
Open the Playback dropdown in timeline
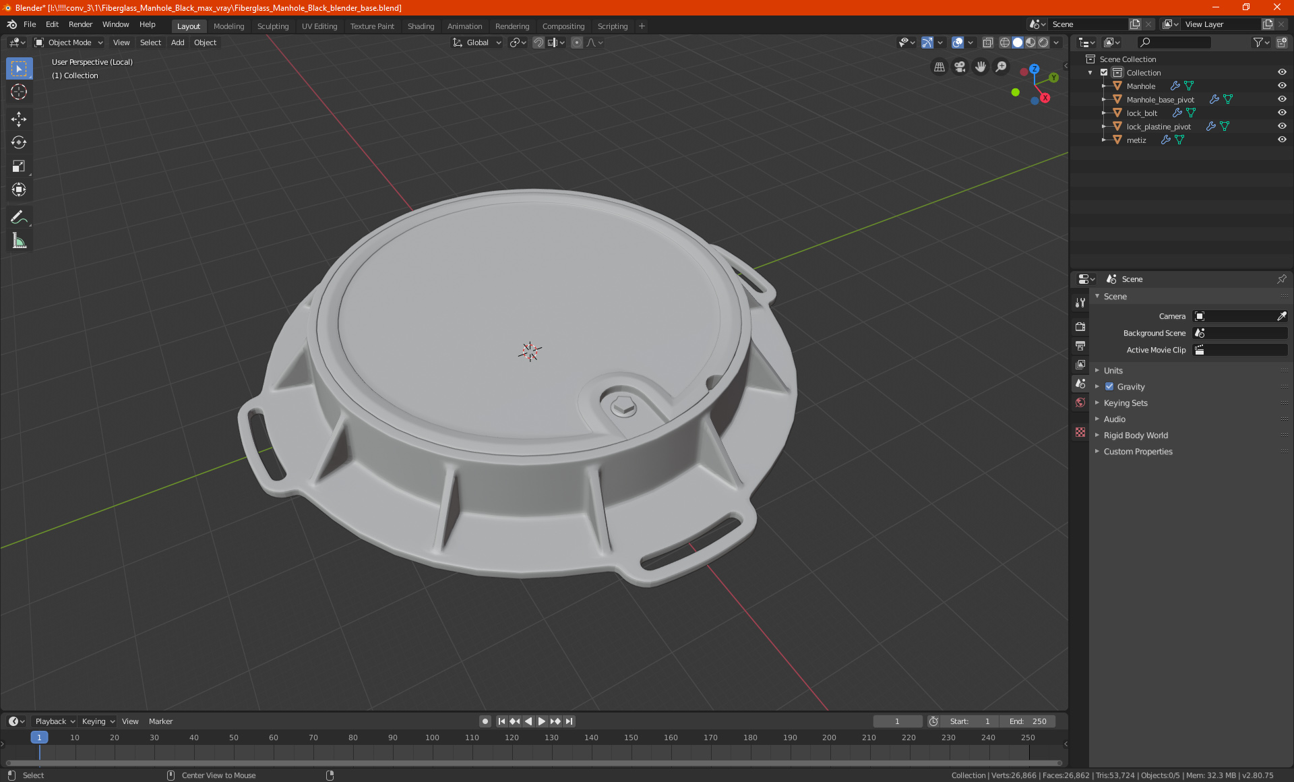click(55, 721)
